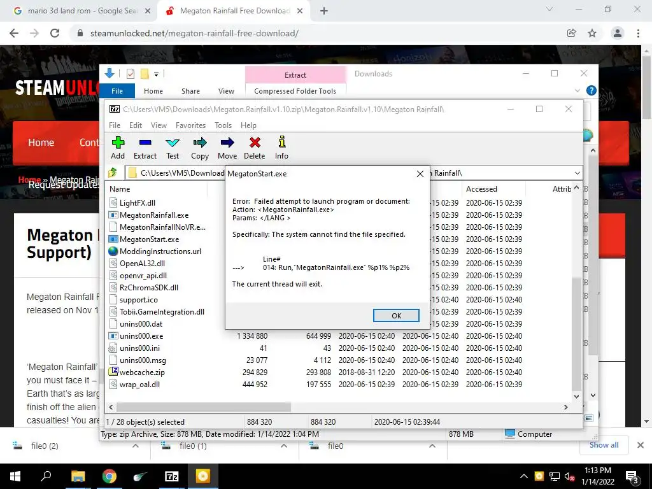Reload the SteamUnlocked page
652x489 pixels.
point(55,33)
